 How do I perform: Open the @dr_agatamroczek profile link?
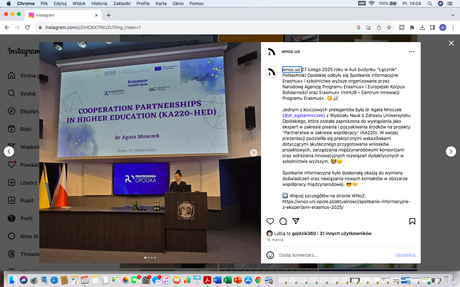coord(303,115)
